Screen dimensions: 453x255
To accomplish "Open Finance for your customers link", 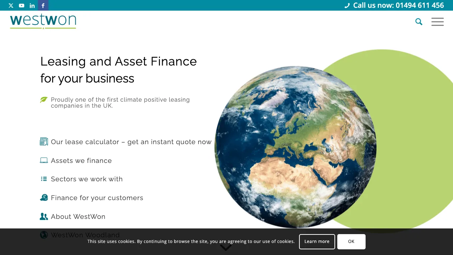I will (97, 198).
